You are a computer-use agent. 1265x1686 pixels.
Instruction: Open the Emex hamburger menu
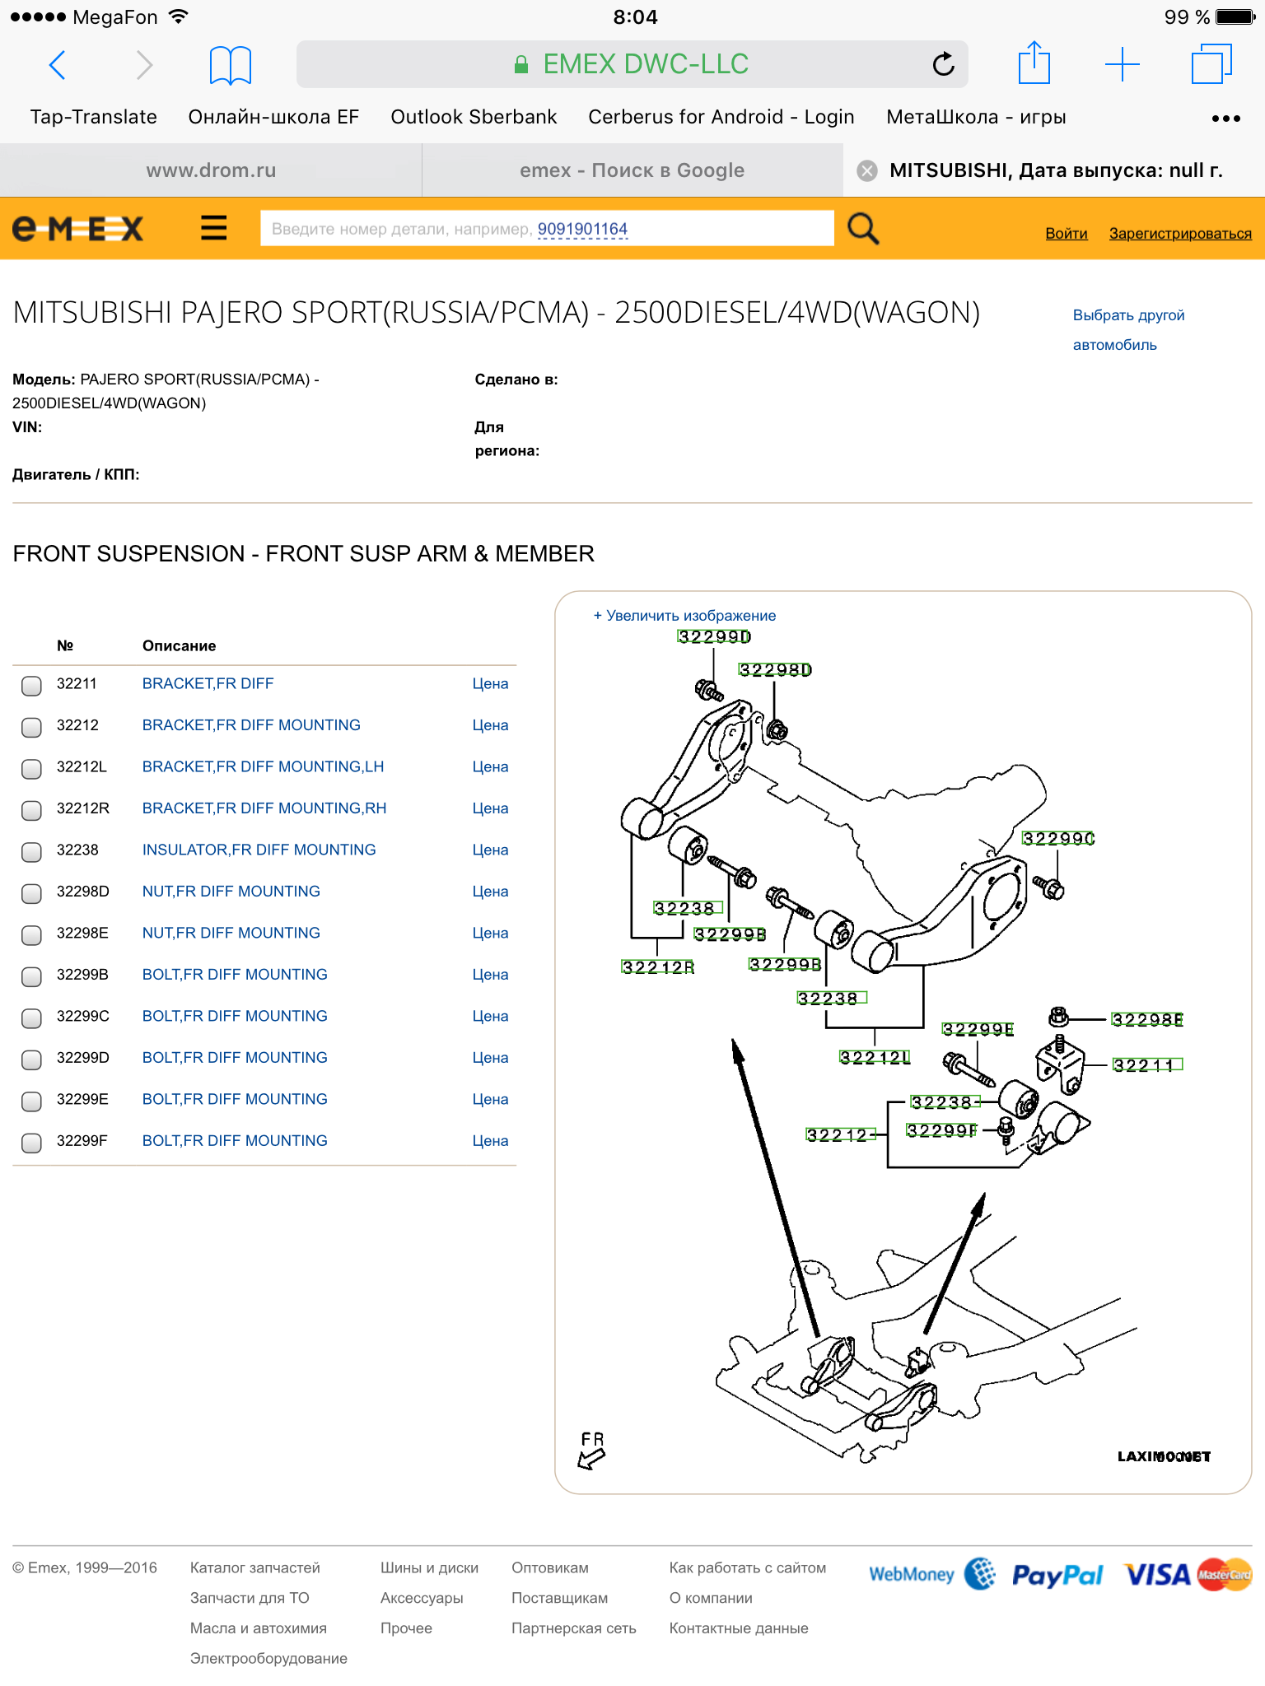pos(213,228)
